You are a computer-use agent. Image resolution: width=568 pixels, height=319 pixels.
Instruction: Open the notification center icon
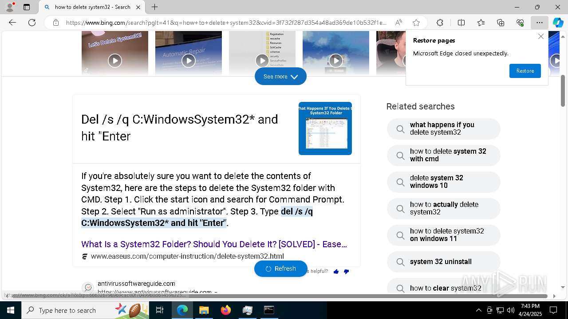tap(553, 310)
